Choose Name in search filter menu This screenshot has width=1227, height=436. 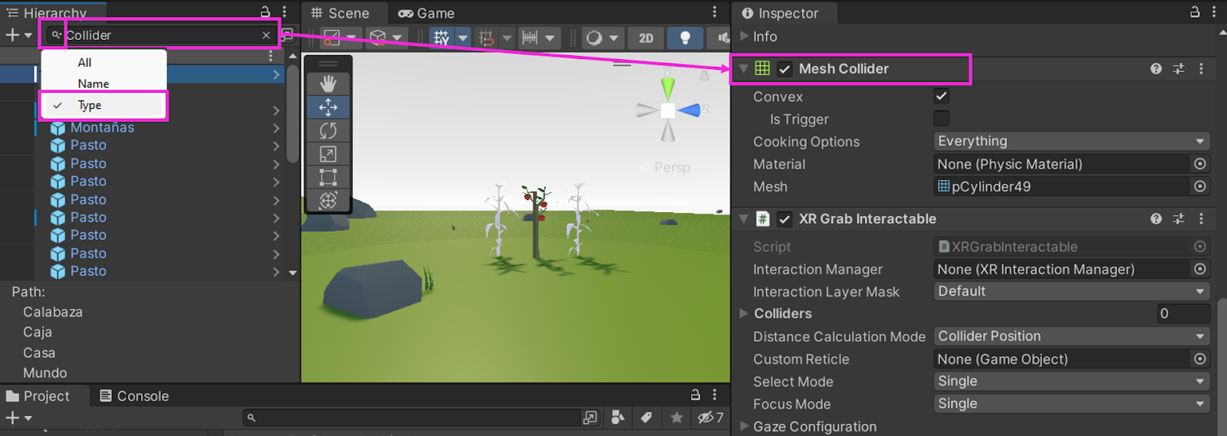pos(94,84)
